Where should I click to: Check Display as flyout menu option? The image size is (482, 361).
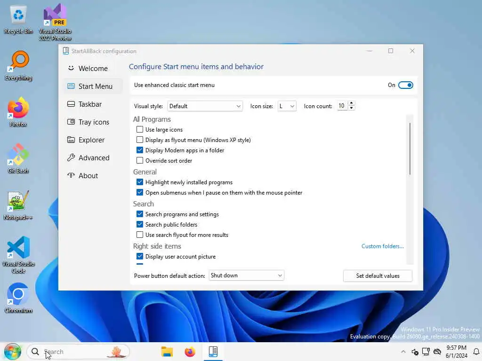point(140,140)
